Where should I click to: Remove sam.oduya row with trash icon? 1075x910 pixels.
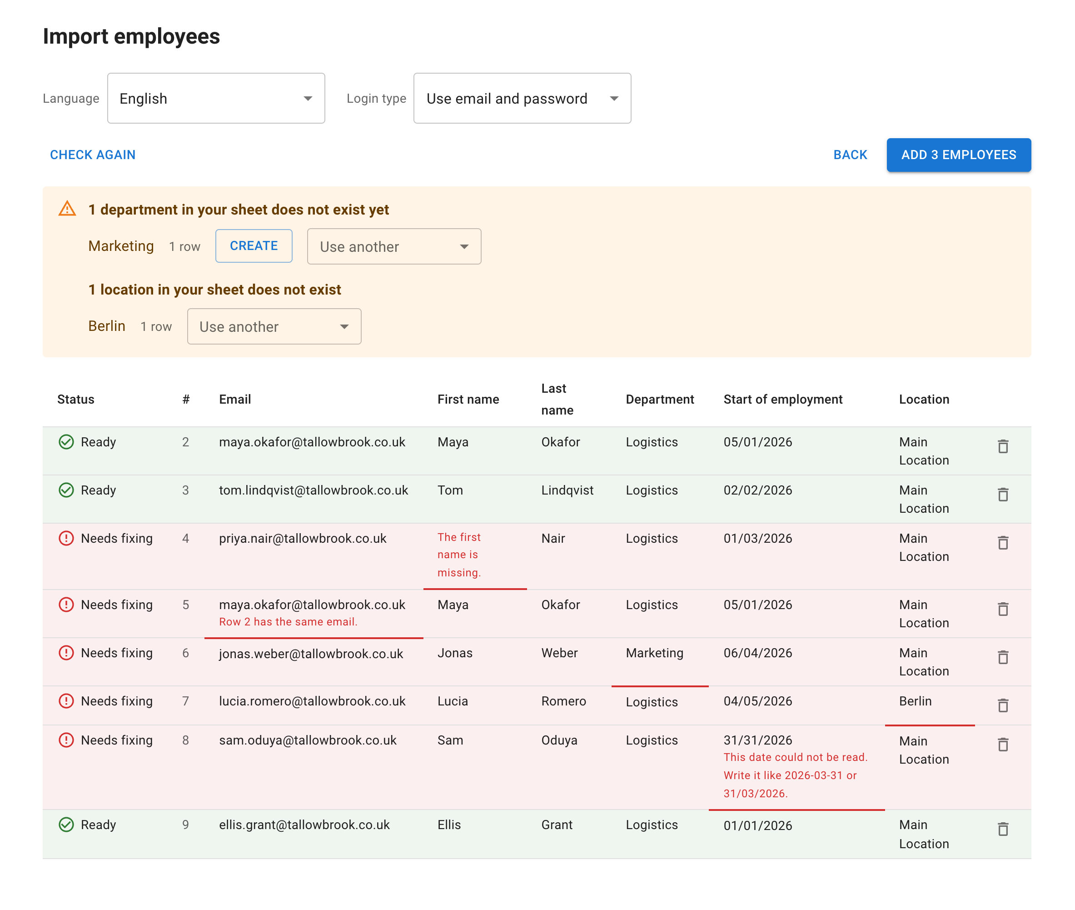[1002, 744]
